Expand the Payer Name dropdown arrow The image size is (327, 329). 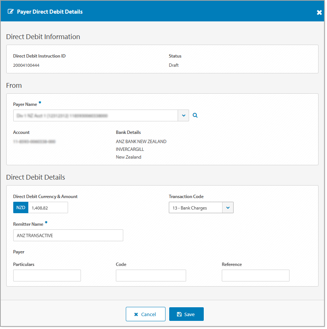pos(183,115)
